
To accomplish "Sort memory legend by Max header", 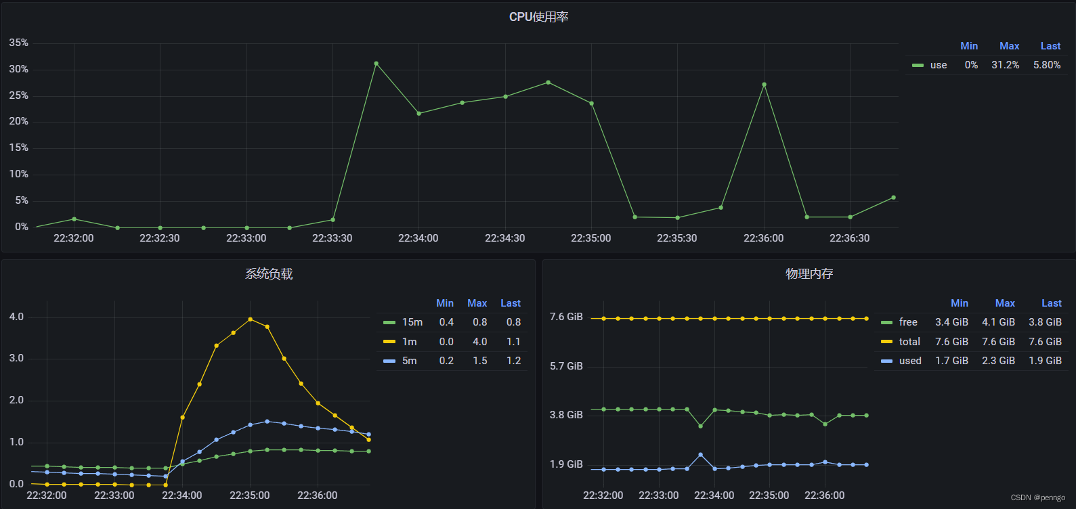I will click(1005, 303).
